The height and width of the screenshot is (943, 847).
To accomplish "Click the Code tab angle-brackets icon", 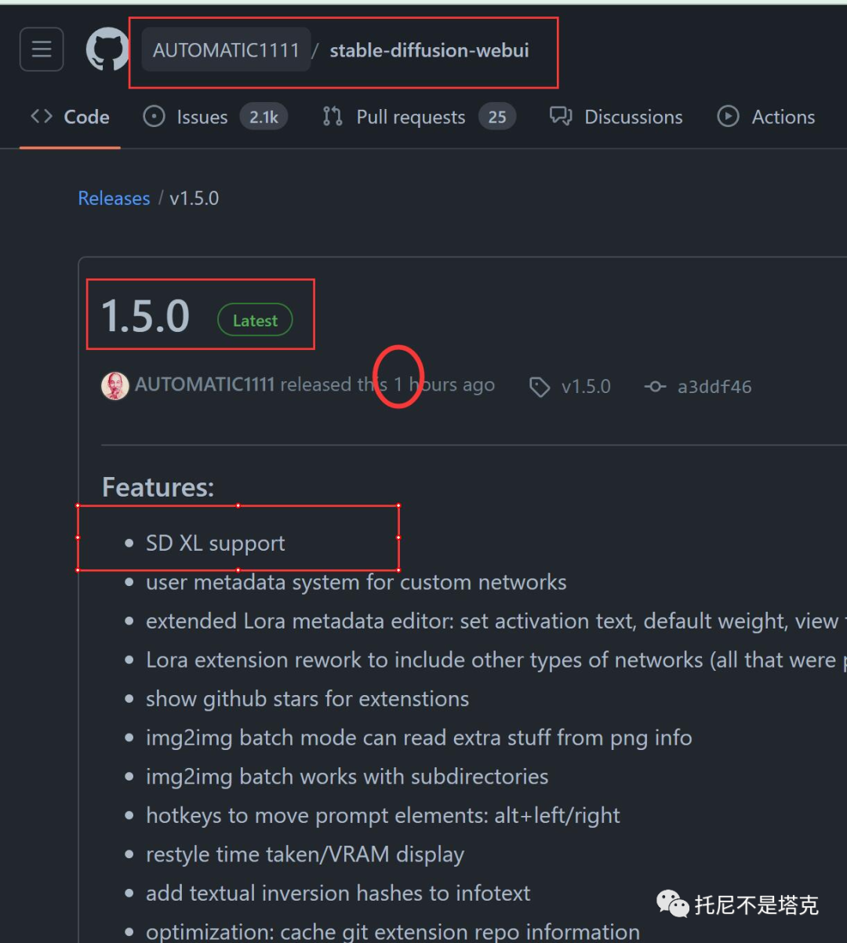I will click(x=42, y=117).
